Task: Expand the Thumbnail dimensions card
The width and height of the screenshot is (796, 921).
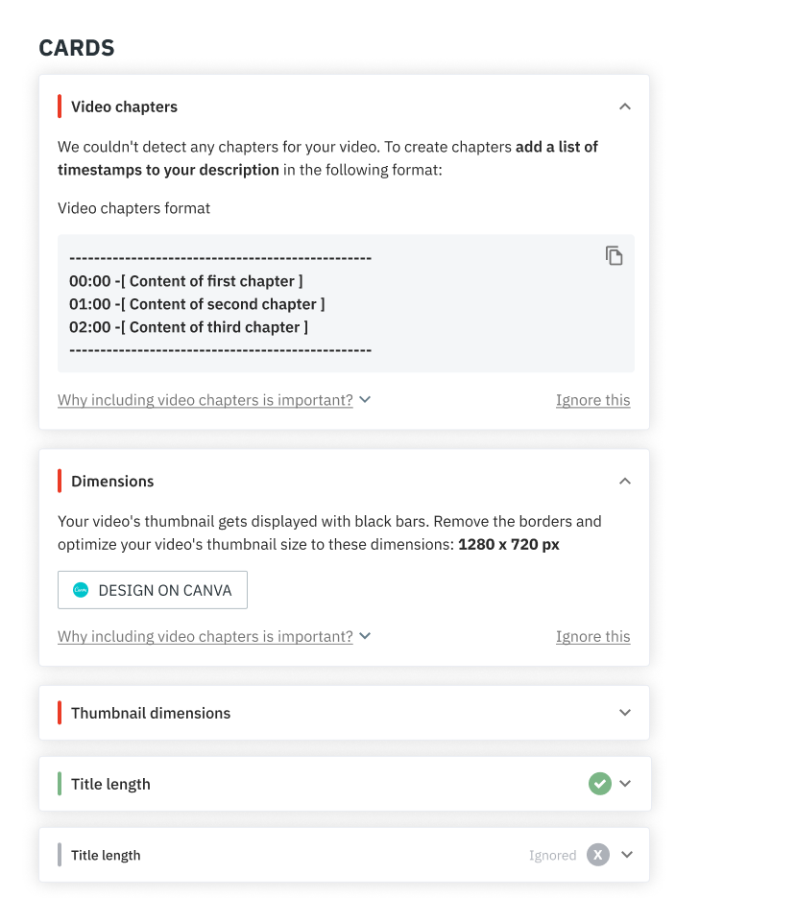Action: pyautogui.click(x=625, y=713)
